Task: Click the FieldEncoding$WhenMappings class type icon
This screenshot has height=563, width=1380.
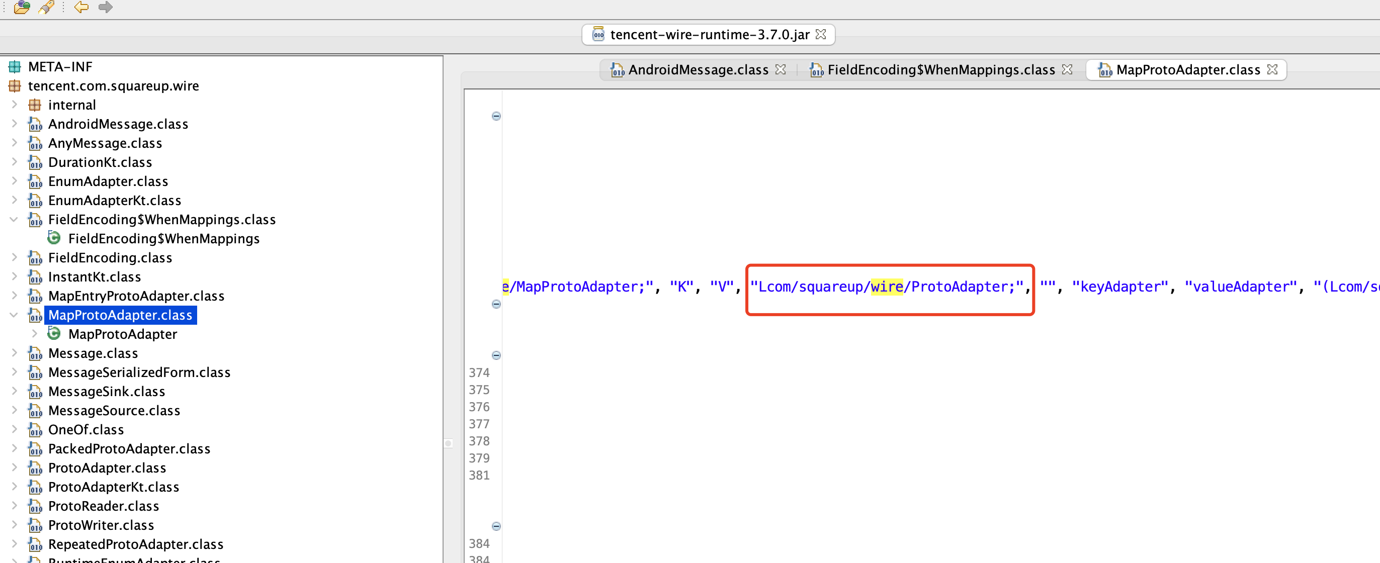Action: point(54,237)
